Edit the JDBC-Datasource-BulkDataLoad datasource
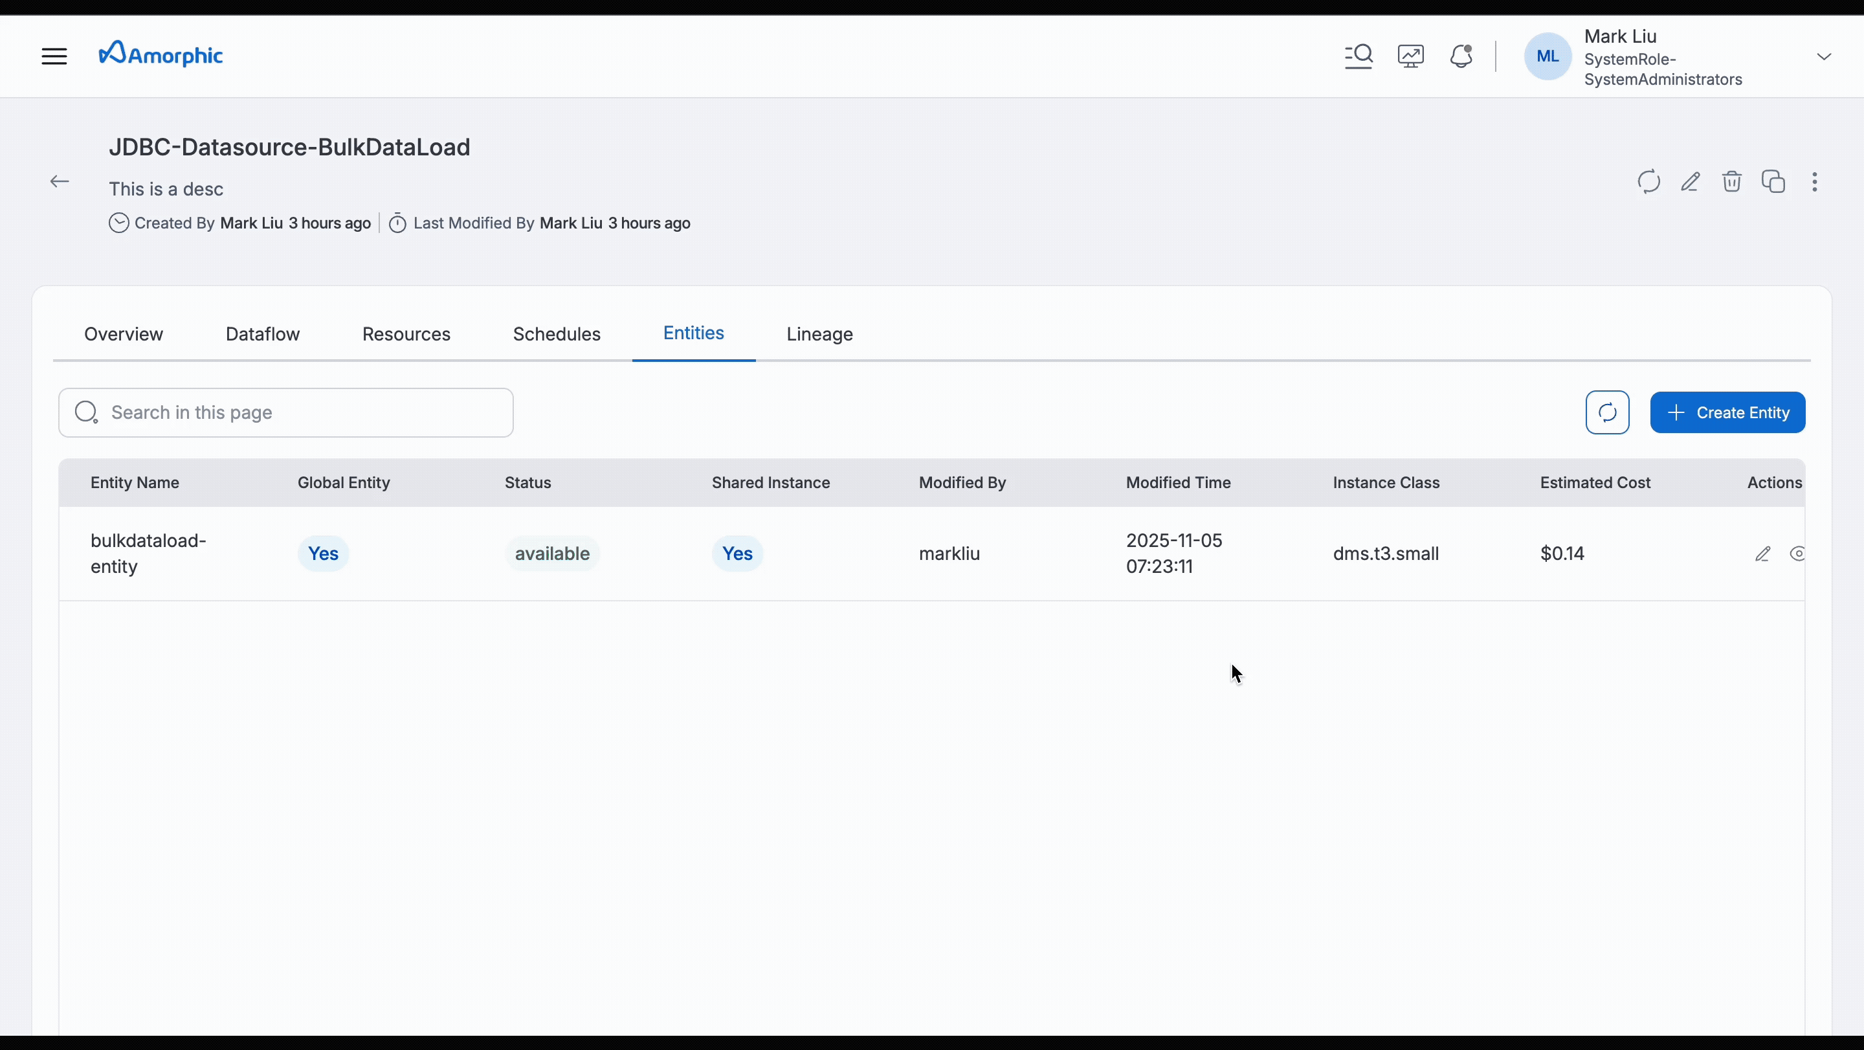 (x=1690, y=182)
